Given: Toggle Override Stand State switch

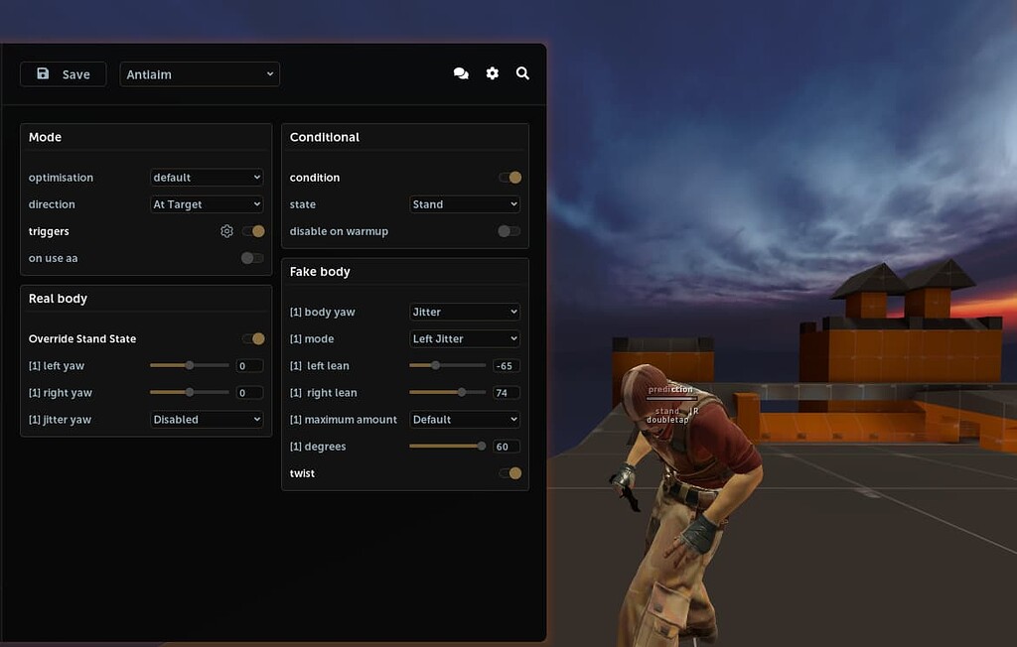Looking at the screenshot, I should [253, 338].
